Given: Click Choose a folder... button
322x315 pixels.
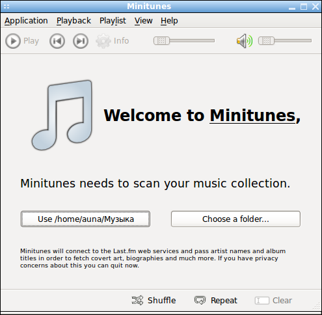Looking at the screenshot, I should [x=235, y=219].
